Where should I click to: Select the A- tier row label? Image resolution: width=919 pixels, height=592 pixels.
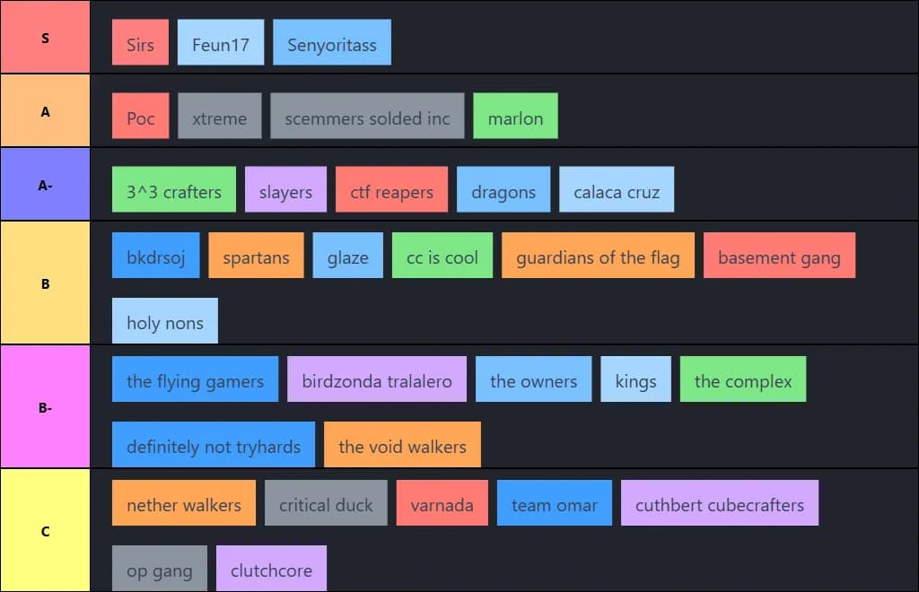(x=45, y=185)
